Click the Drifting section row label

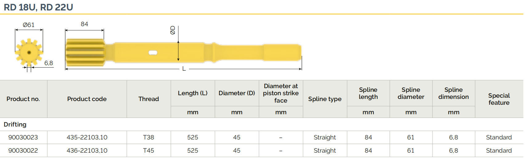[x=15, y=124]
